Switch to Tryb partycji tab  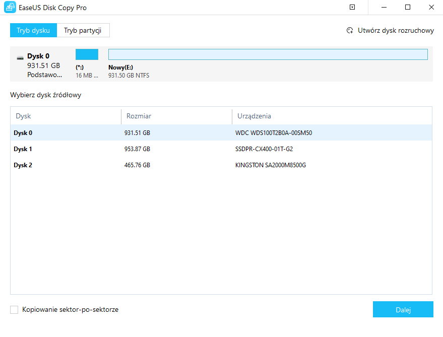pyautogui.click(x=83, y=30)
